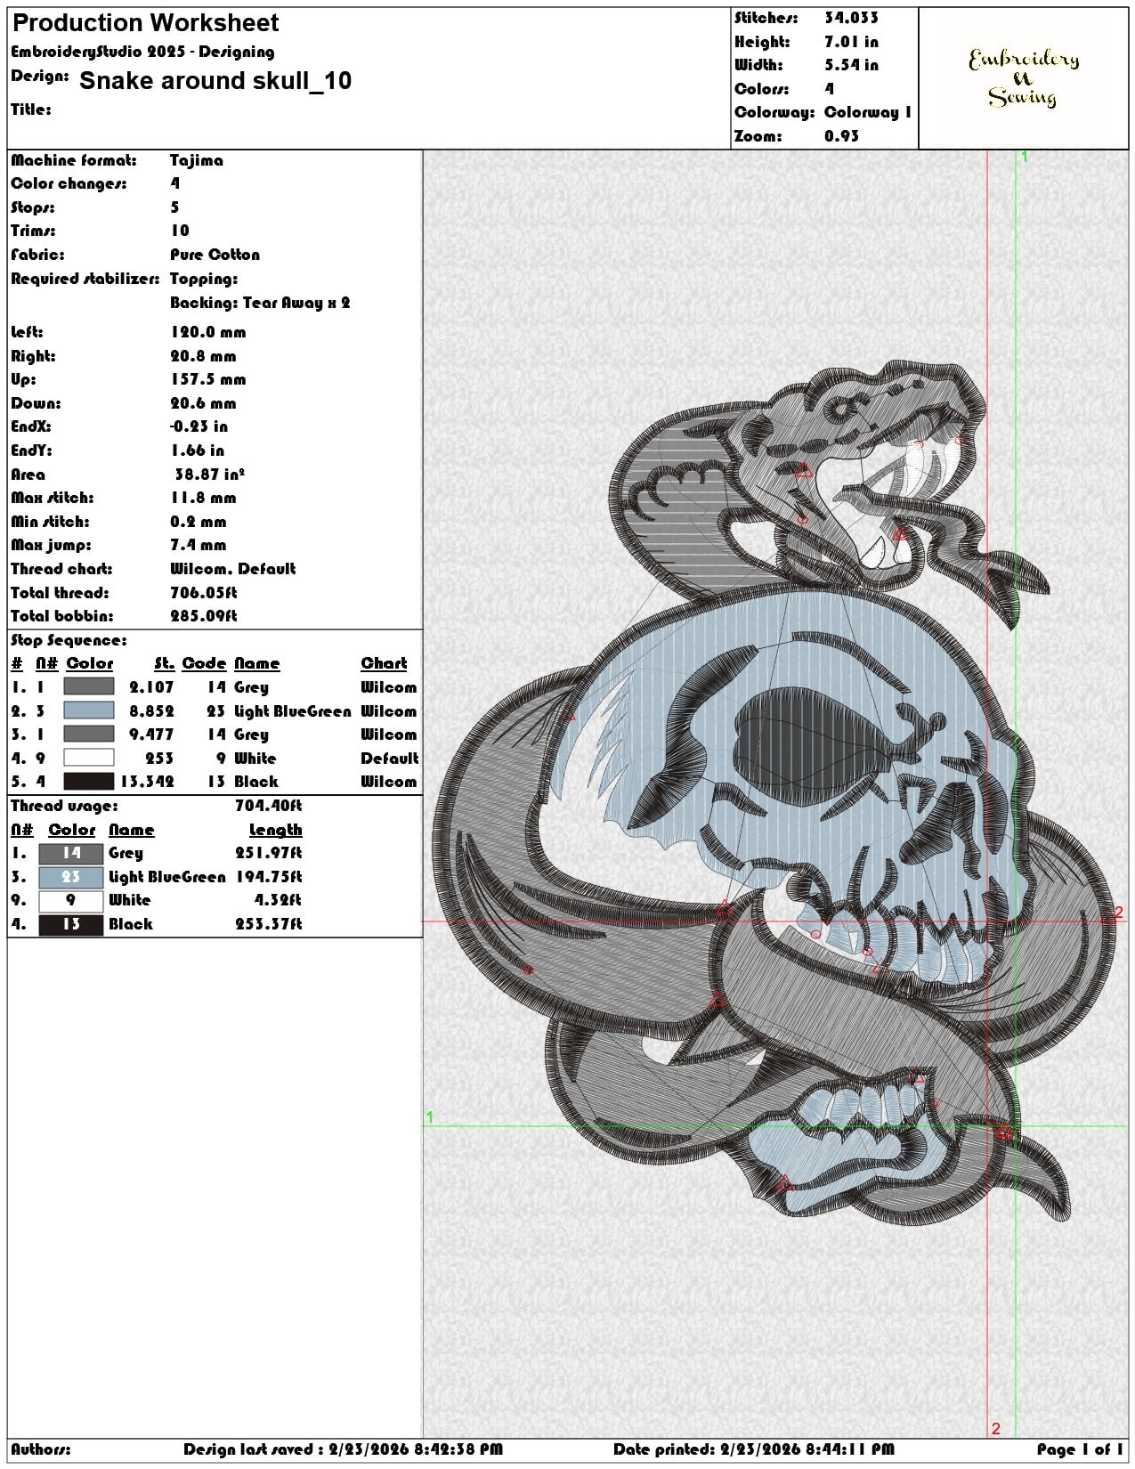Click the 'Code' column header in stop sequence
Image resolution: width=1135 pixels, height=1469 pixels.
[x=205, y=663]
